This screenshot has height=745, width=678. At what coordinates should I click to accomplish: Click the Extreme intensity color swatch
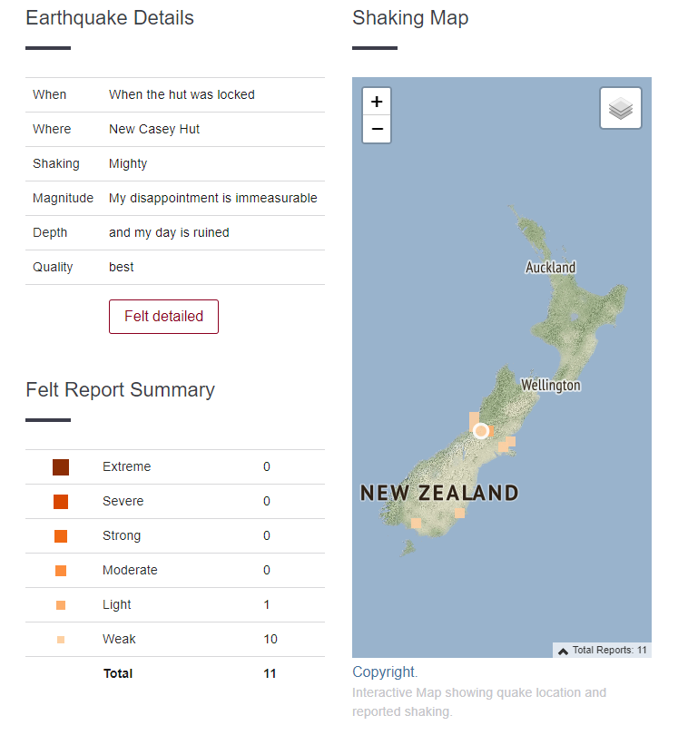click(x=61, y=467)
